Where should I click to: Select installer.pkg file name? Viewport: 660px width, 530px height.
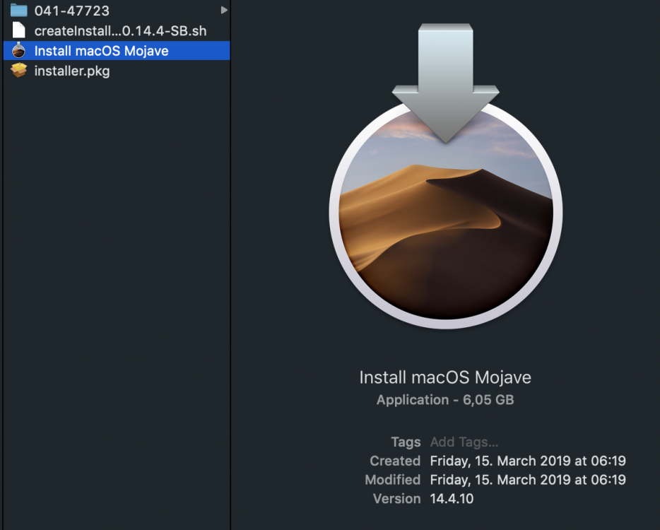tap(72, 71)
